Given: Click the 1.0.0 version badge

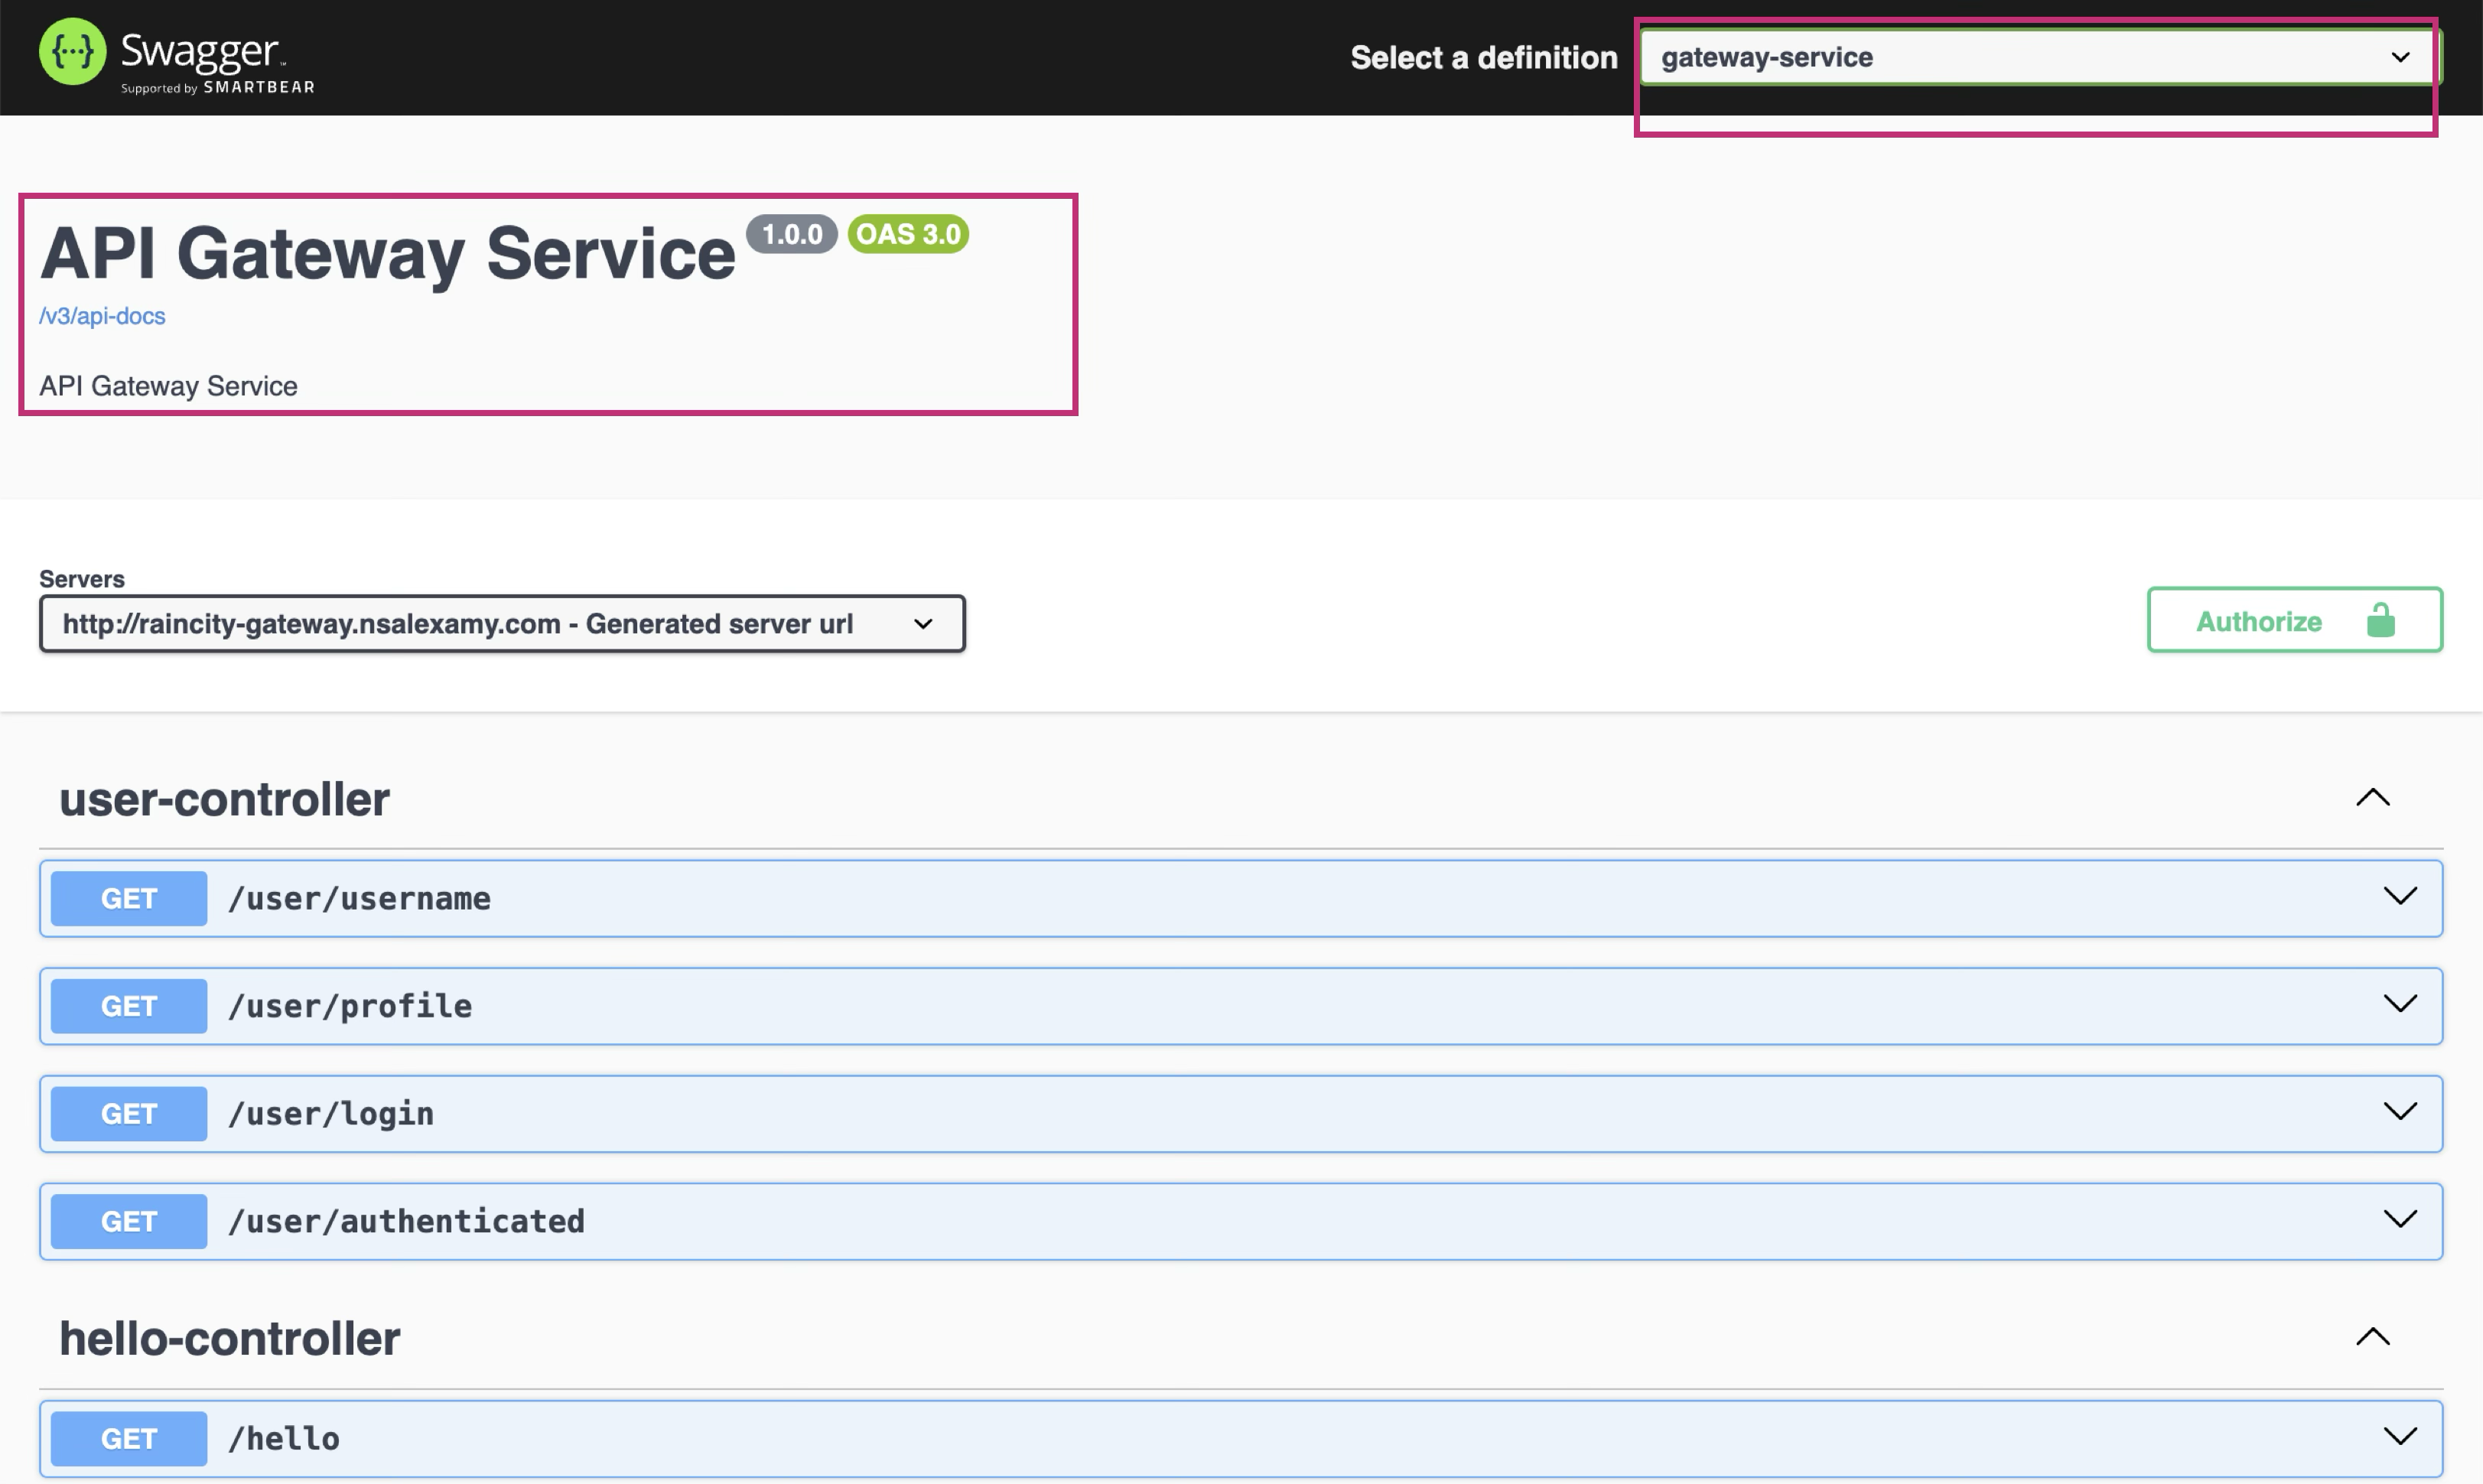Looking at the screenshot, I should pos(792,234).
